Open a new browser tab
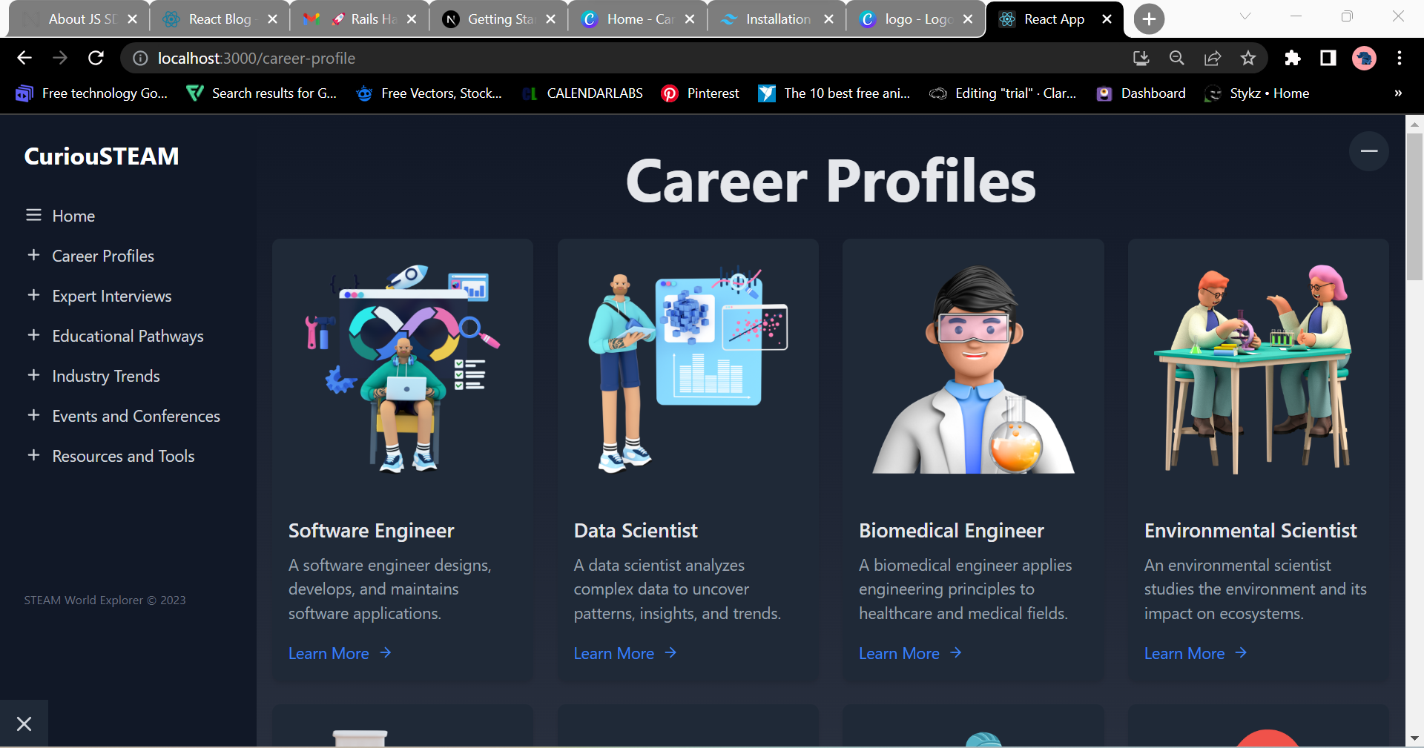This screenshot has height=748, width=1424. (x=1149, y=19)
